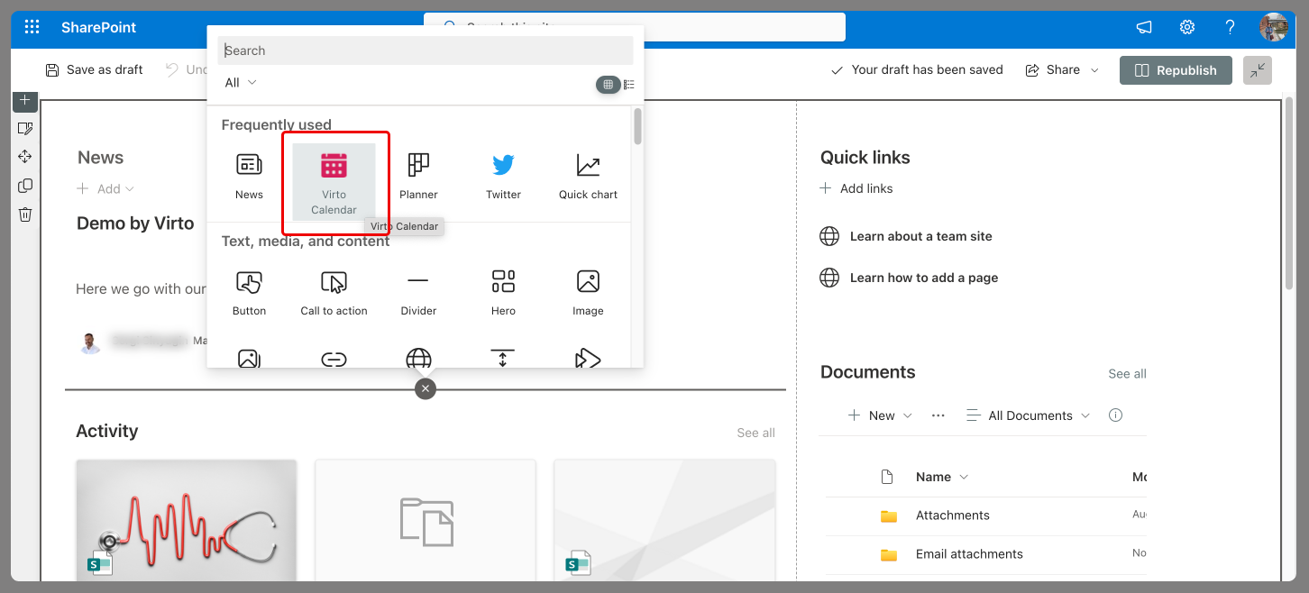The image size is (1309, 593).
Task: Open the All Documents view dropdown
Action: [1028, 415]
